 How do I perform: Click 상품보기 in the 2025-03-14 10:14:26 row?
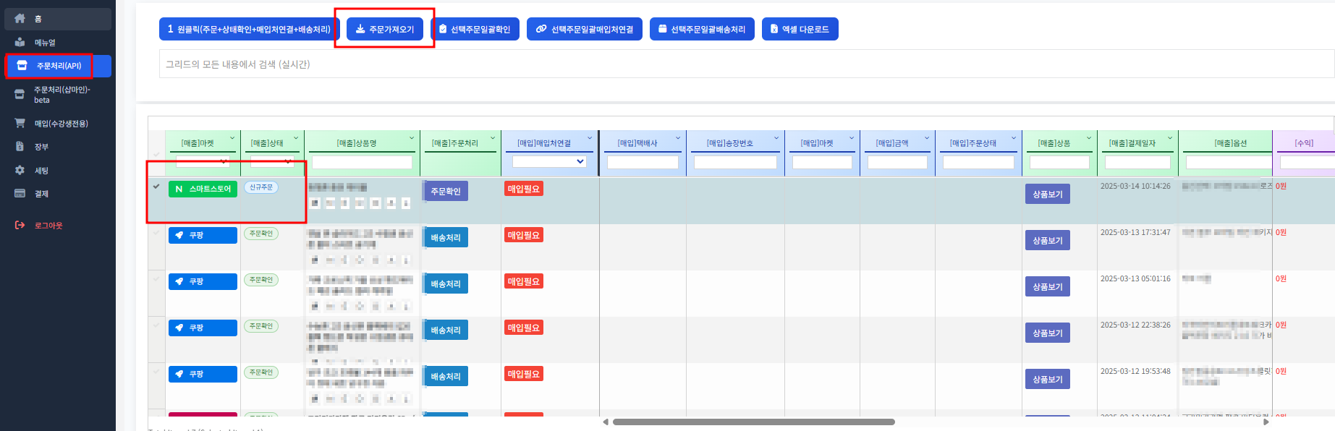coord(1047,195)
